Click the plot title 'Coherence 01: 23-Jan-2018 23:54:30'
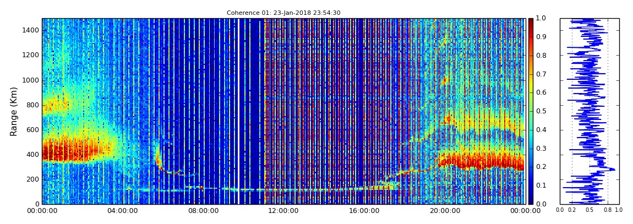Viewport: 633px width, 224px height. point(283,13)
